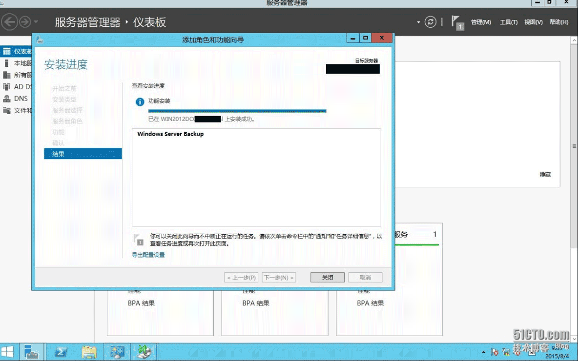
Task: Click the 确认 wizard step
Action: (58, 143)
